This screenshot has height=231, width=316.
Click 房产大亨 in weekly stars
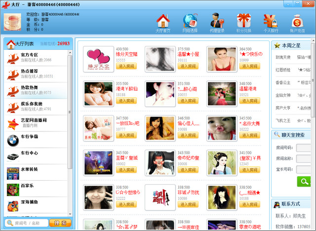pos(283,108)
